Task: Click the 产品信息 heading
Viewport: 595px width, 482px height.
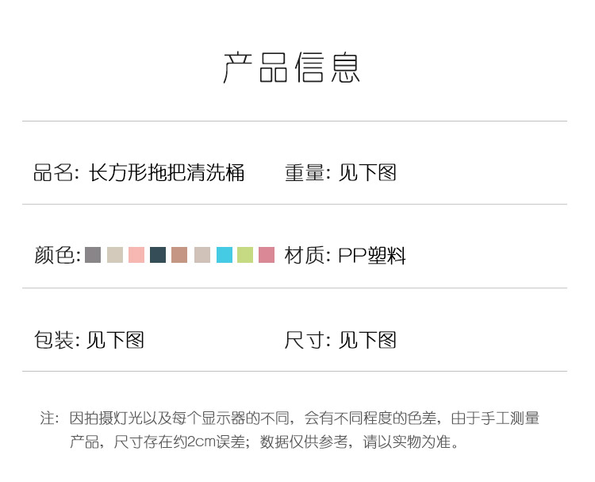Action: pos(291,67)
